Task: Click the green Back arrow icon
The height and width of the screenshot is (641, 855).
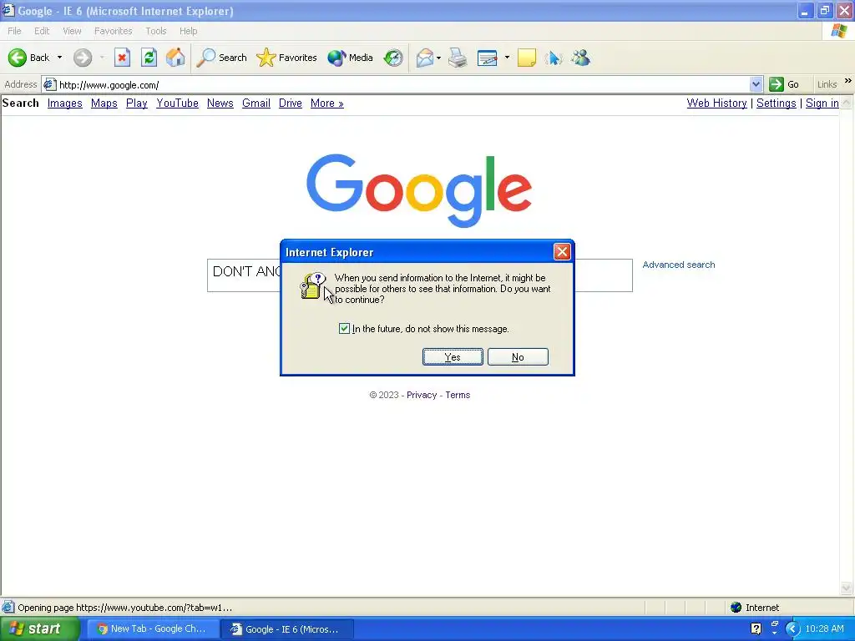Action: tap(18, 58)
